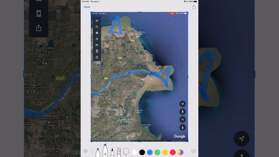The height and width of the screenshot is (157, 279).
Task: Grab the left-edge crop handle
Action: tap(91, 77)
